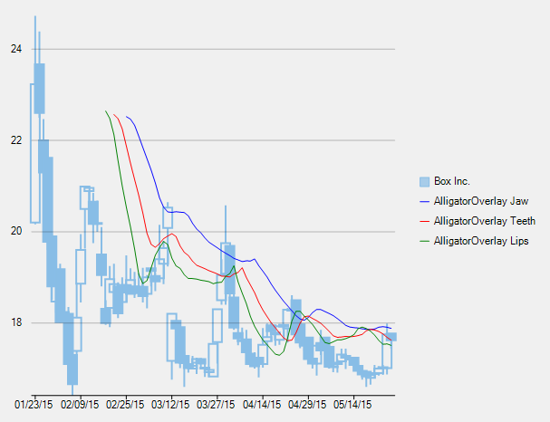Click the green Lips legend line marker
The width and height of the screenshot is (550, 422).
pos(425,241)
